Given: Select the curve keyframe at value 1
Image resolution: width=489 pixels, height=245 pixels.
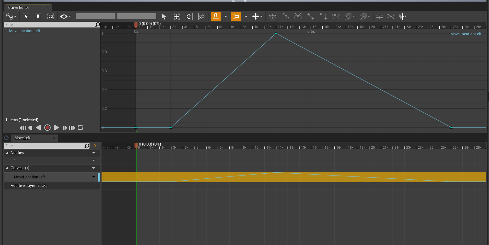Looking at the screenshot, I should pos(276,33).
